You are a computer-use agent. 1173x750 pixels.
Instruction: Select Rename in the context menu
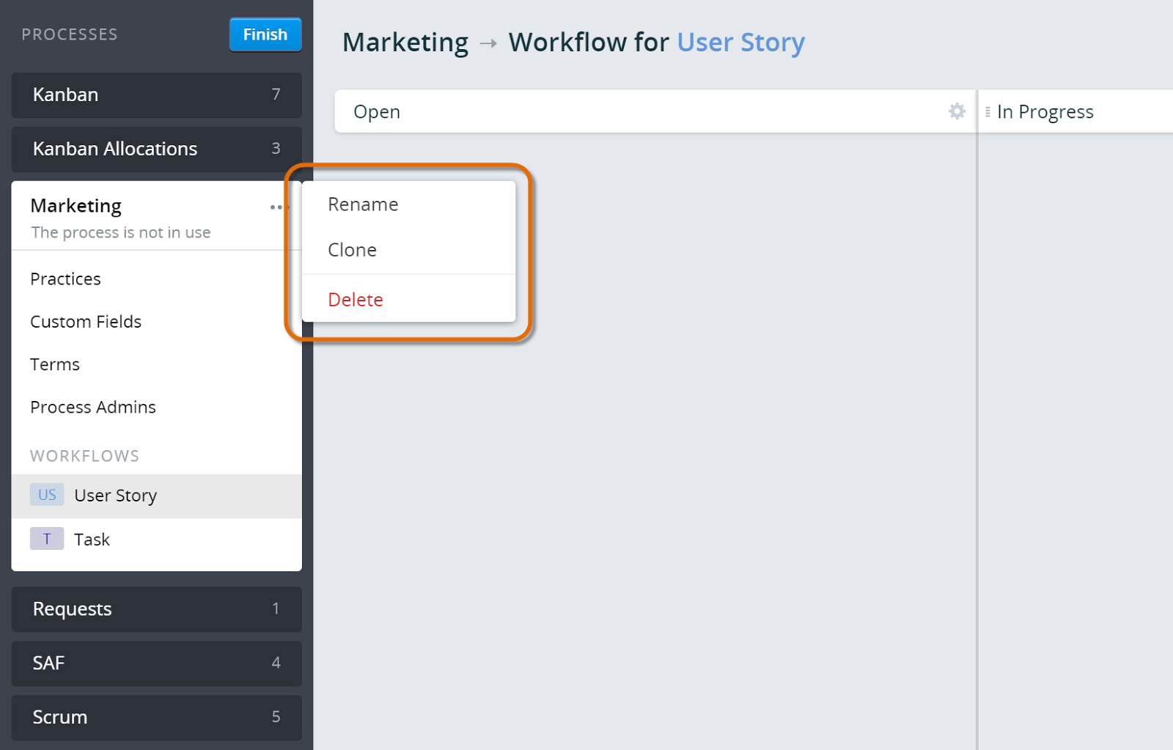pos(363,204)
